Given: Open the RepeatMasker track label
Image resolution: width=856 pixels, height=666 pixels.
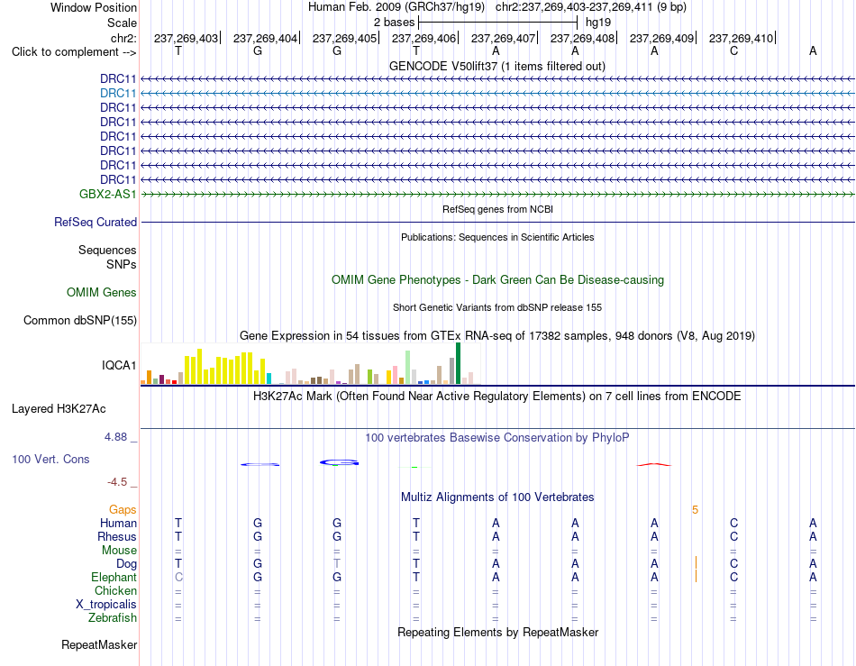Looking at the screenshot, I should tap(99, 644).
